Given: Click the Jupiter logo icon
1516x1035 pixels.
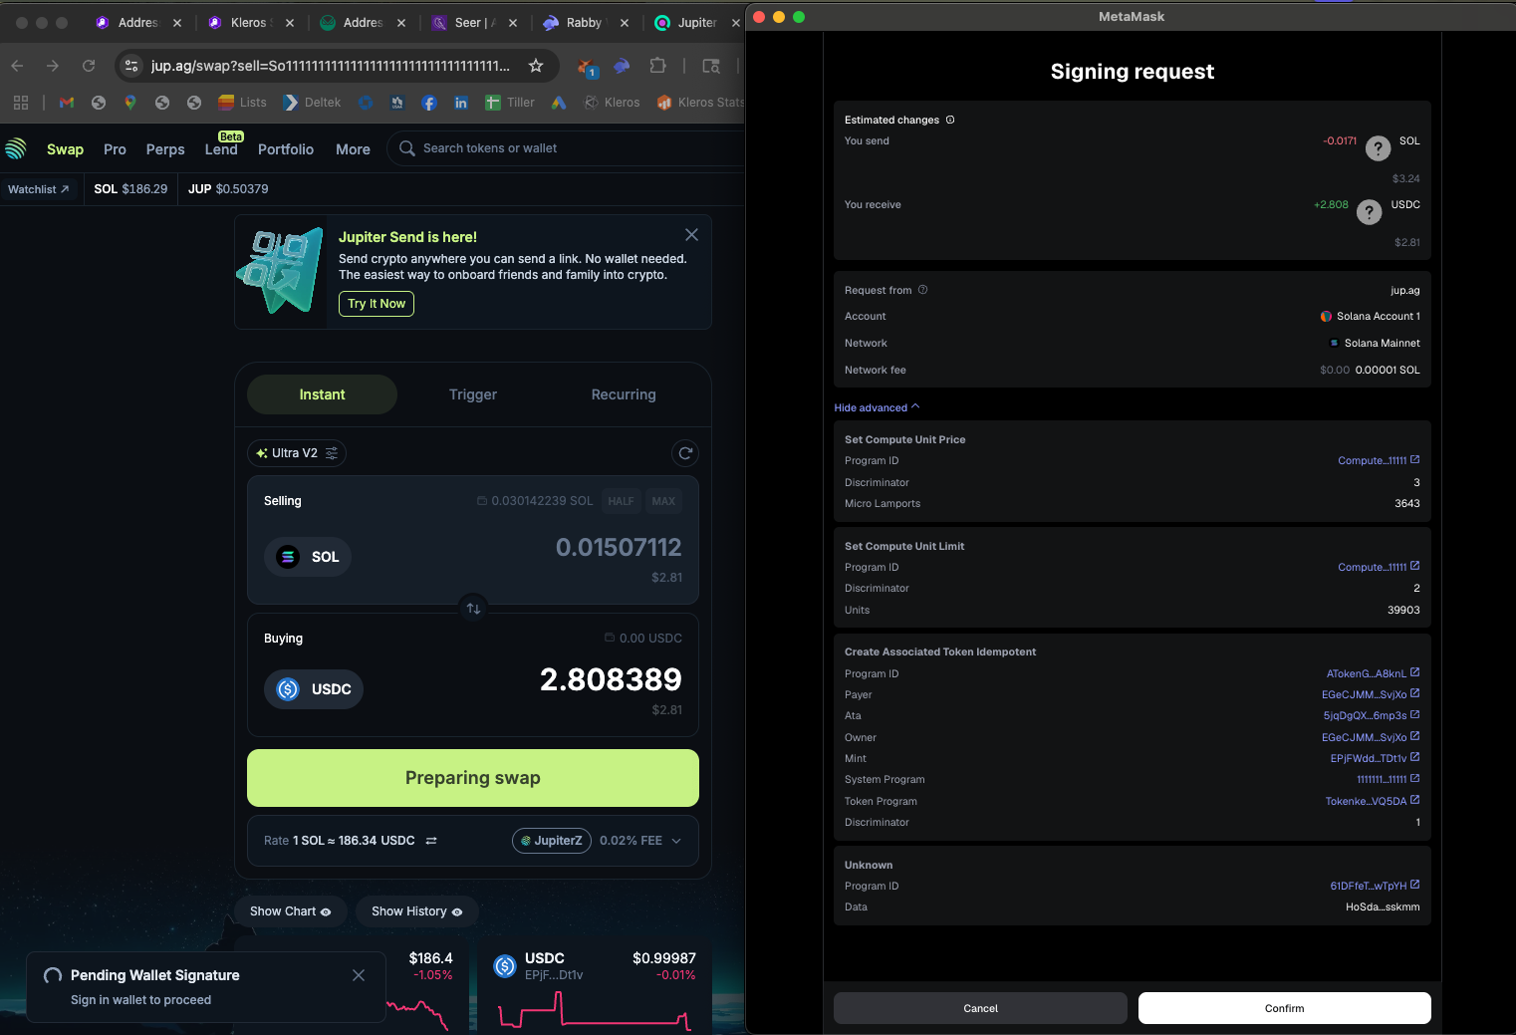Looking at the screenshot, I should (15, 148).
